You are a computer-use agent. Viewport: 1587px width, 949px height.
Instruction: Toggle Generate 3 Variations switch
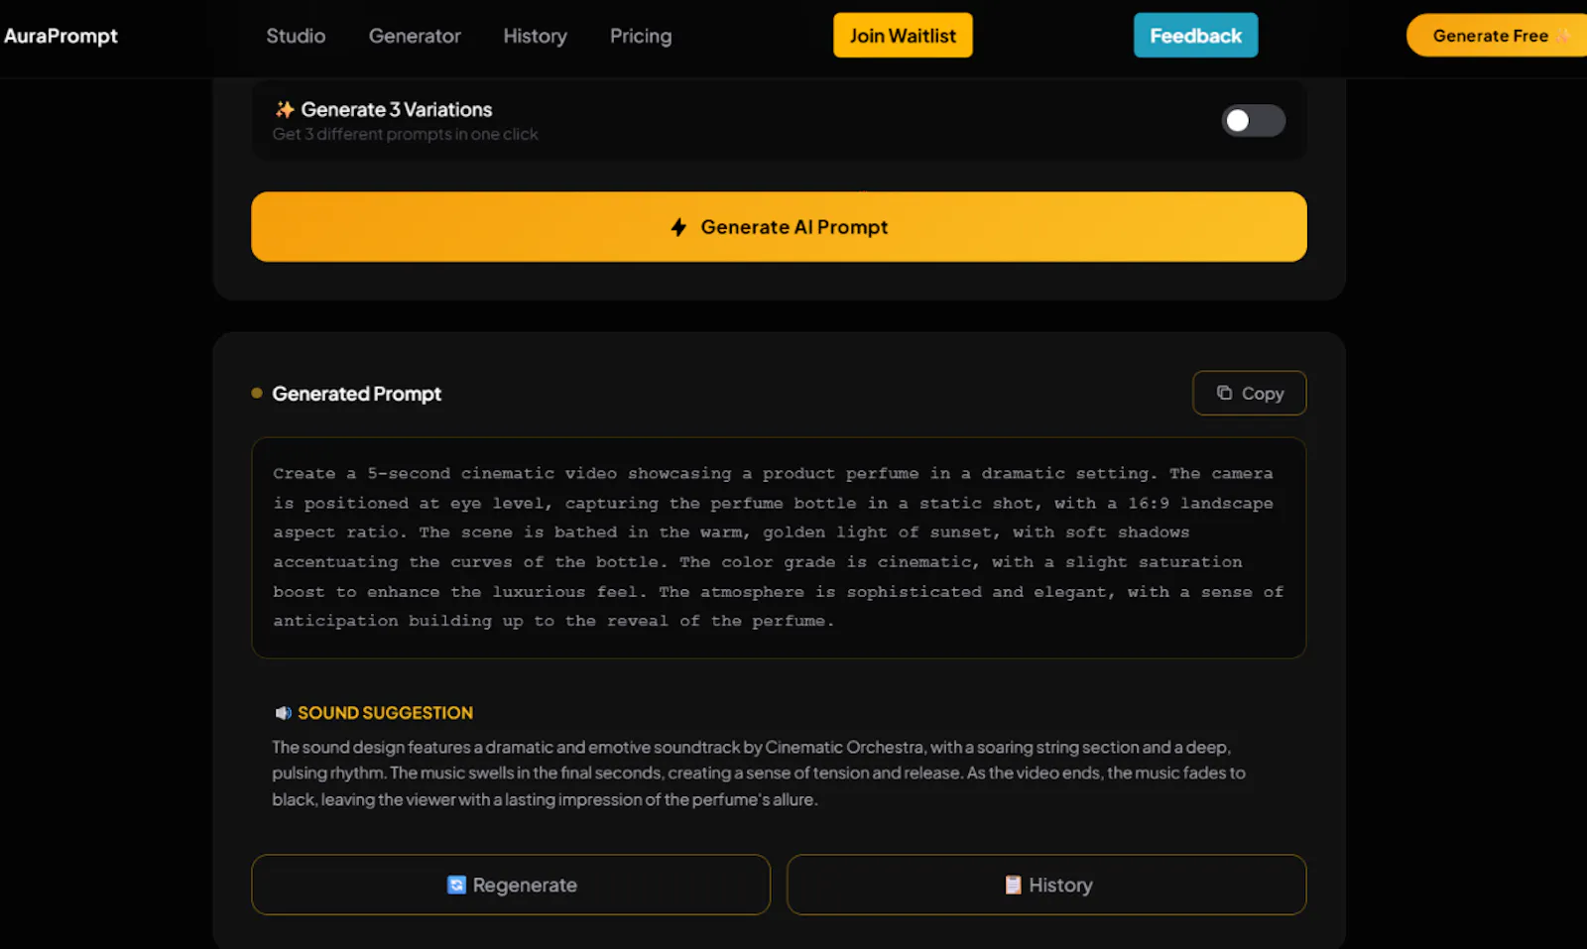coord(1253,121)
